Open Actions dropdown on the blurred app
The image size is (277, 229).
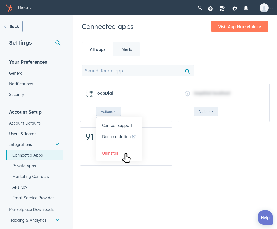(x=206, y=111)
